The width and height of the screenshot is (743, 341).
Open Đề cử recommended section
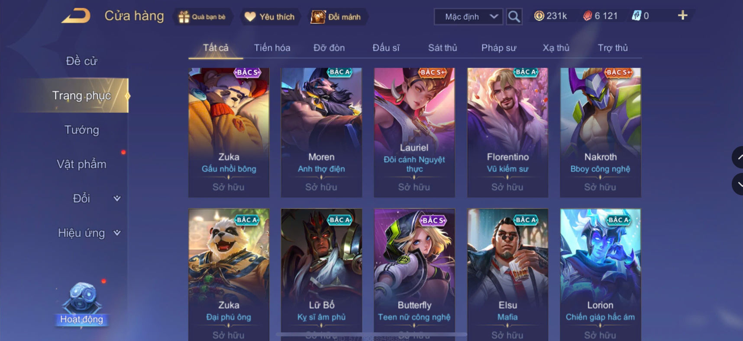click(x=82, y=61)
